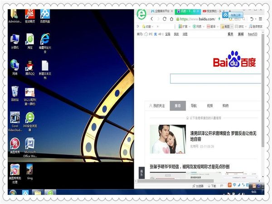Screen dimensions: 272x204
Task: Select the timg image file icon
Action: pyautogui.click(x=29, y=172)
